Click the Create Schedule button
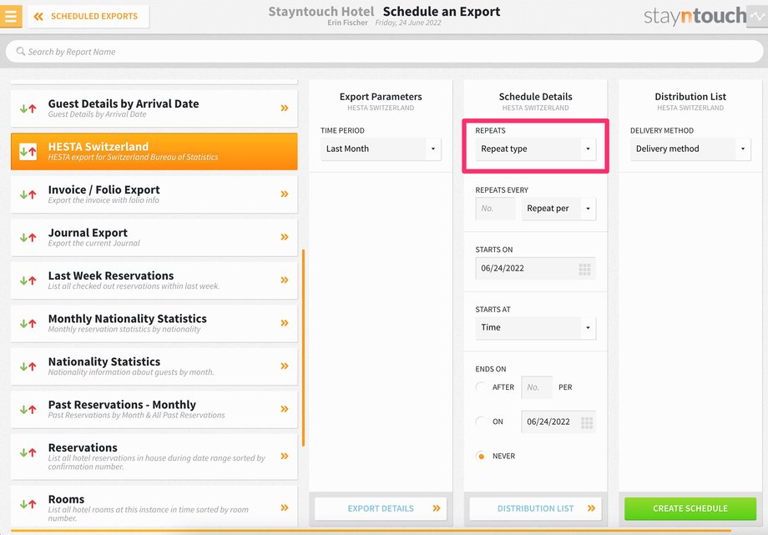This screenshot has width=768, height=535. tap(690, 508)
